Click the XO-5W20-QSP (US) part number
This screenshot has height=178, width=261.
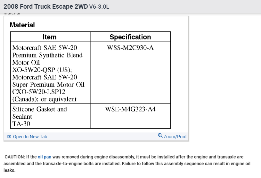coord(42,70)
